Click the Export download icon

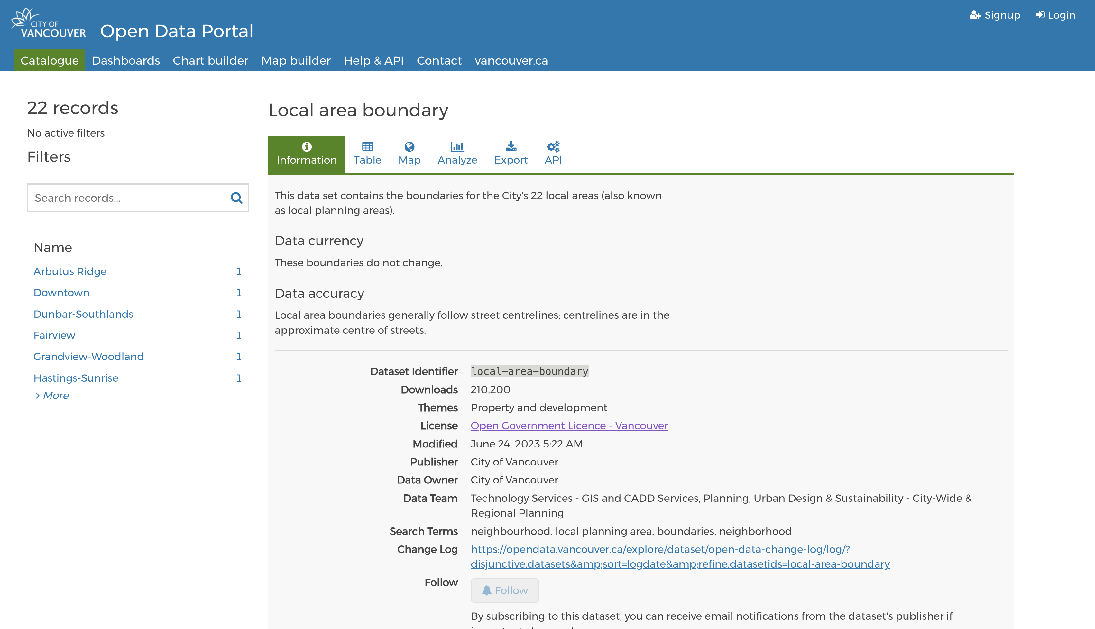point(511,147)
